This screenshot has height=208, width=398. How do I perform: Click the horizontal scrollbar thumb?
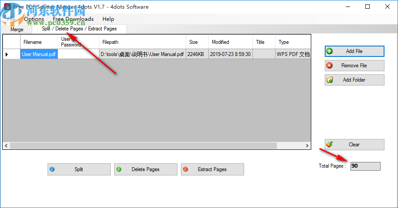click(143, 145)
